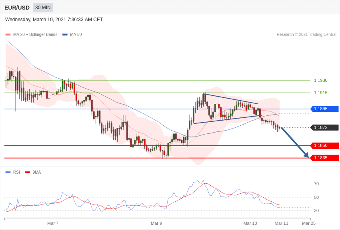Image resolution: width=340 pixels, height=230 pixels.
Task: Click the Mar 25 date axis label
Action: [x=309, y=223]
